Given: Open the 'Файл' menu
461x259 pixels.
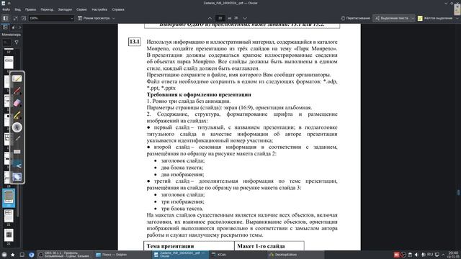Looking at the screenshot, I should [6, 9].
